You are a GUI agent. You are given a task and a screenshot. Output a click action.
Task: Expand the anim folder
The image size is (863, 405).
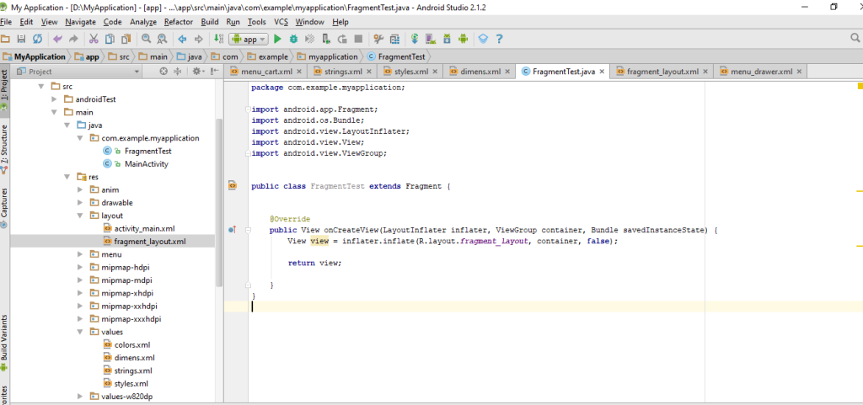[80, 189]
